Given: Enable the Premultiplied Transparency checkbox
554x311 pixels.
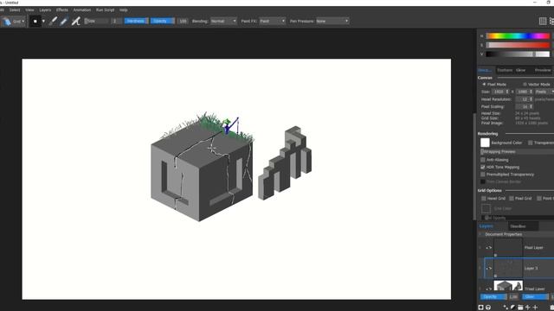Looking at the screenshot, I should (483, 175).
